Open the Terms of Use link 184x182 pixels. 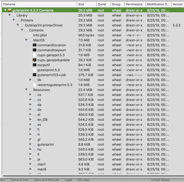(x=19, y=180)
